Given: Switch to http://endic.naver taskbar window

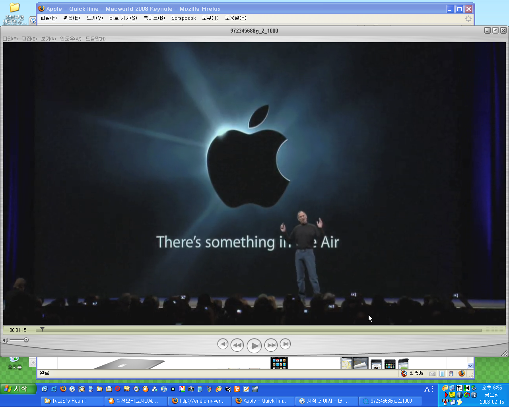Looking at the screenshot, I should [199, 401].
